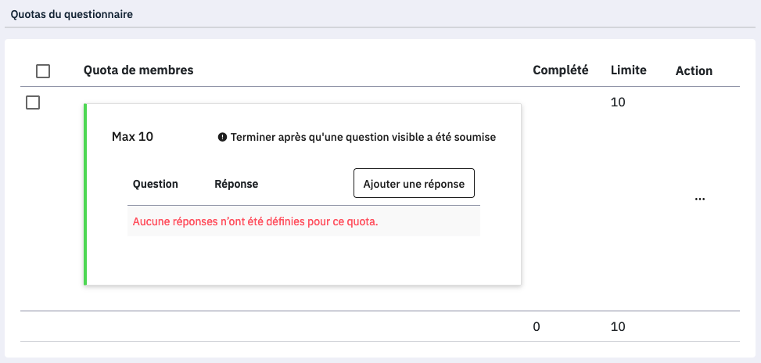
Task: Click the completed total 0 in the footer
Action: pyautogui.click(x=536, y=327)
